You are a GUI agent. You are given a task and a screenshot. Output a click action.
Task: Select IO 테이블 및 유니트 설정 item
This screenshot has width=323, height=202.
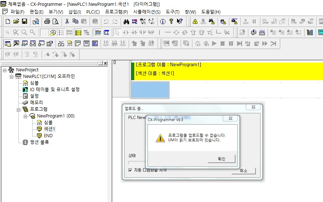tap(55, 89)
